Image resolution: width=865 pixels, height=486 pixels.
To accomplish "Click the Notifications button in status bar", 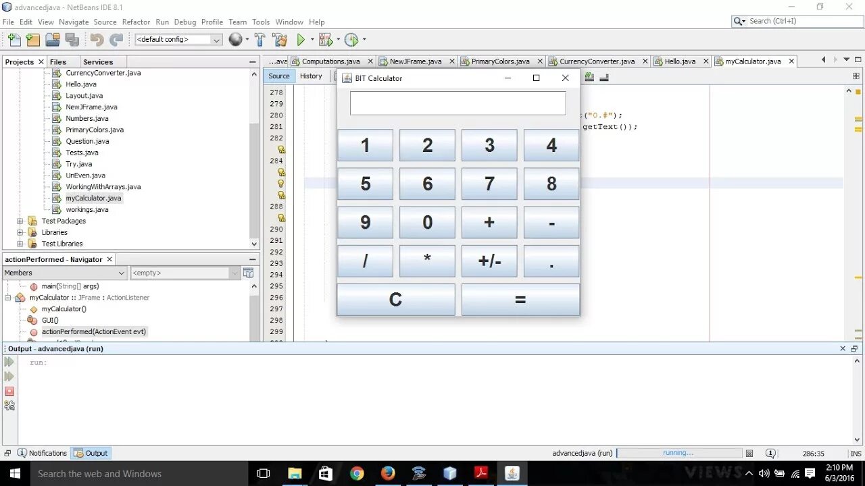I will pyautogui.click(x=42, y=454).
